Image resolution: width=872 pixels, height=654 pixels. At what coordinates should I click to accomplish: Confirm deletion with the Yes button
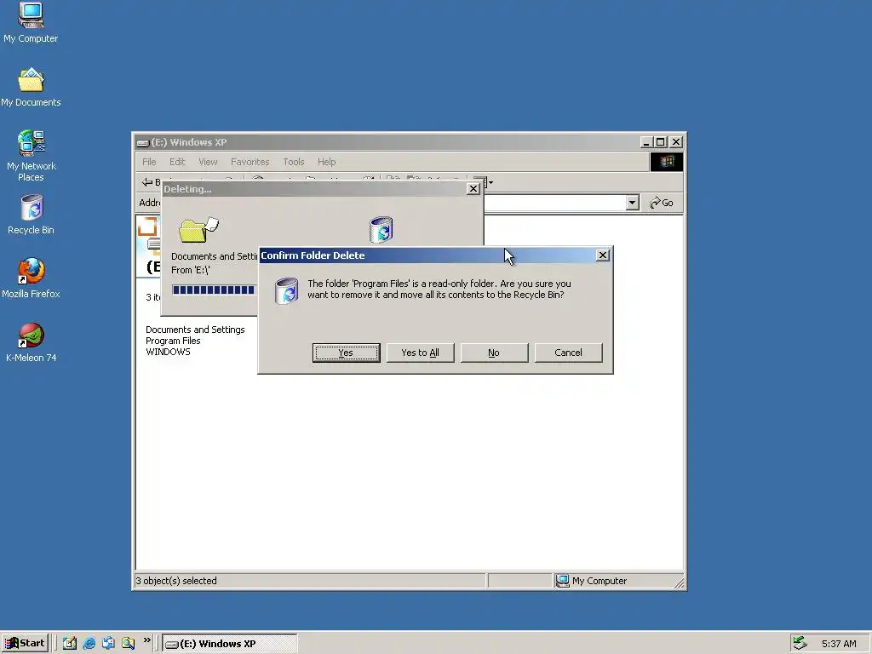pos(346,353)
